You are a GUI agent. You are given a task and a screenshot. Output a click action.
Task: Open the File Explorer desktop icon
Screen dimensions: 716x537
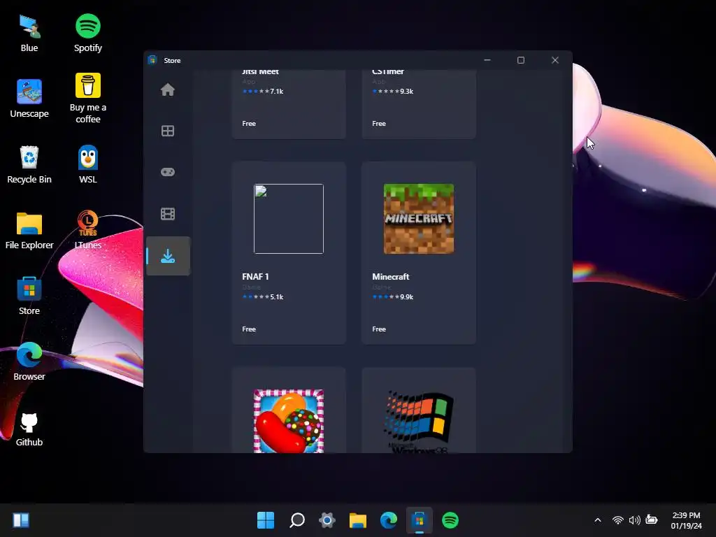pos(29,231)
